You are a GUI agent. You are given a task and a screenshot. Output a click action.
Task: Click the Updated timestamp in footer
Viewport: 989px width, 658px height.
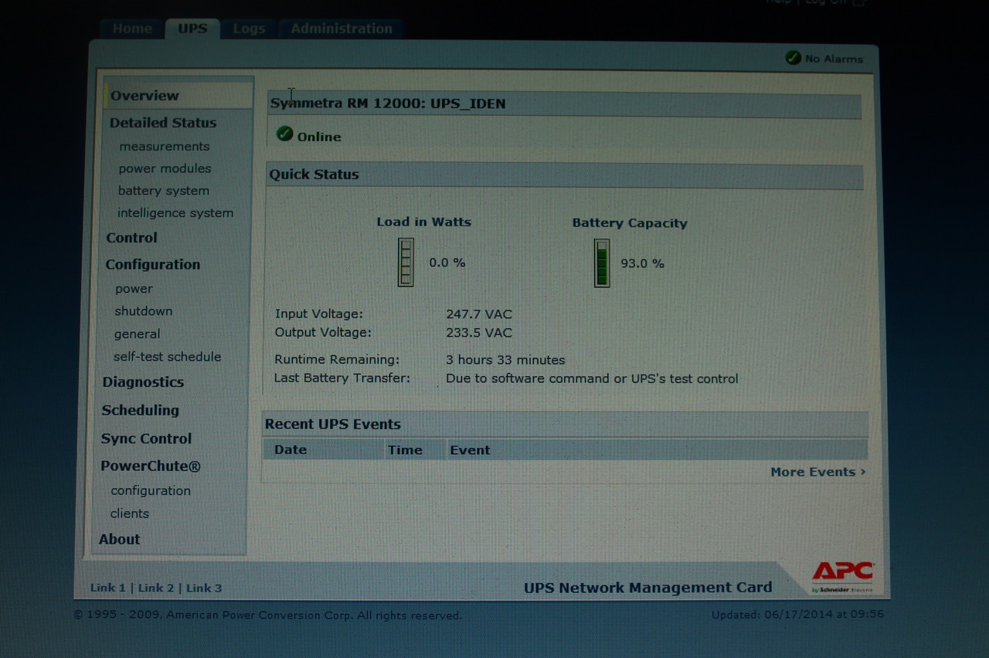797,614
